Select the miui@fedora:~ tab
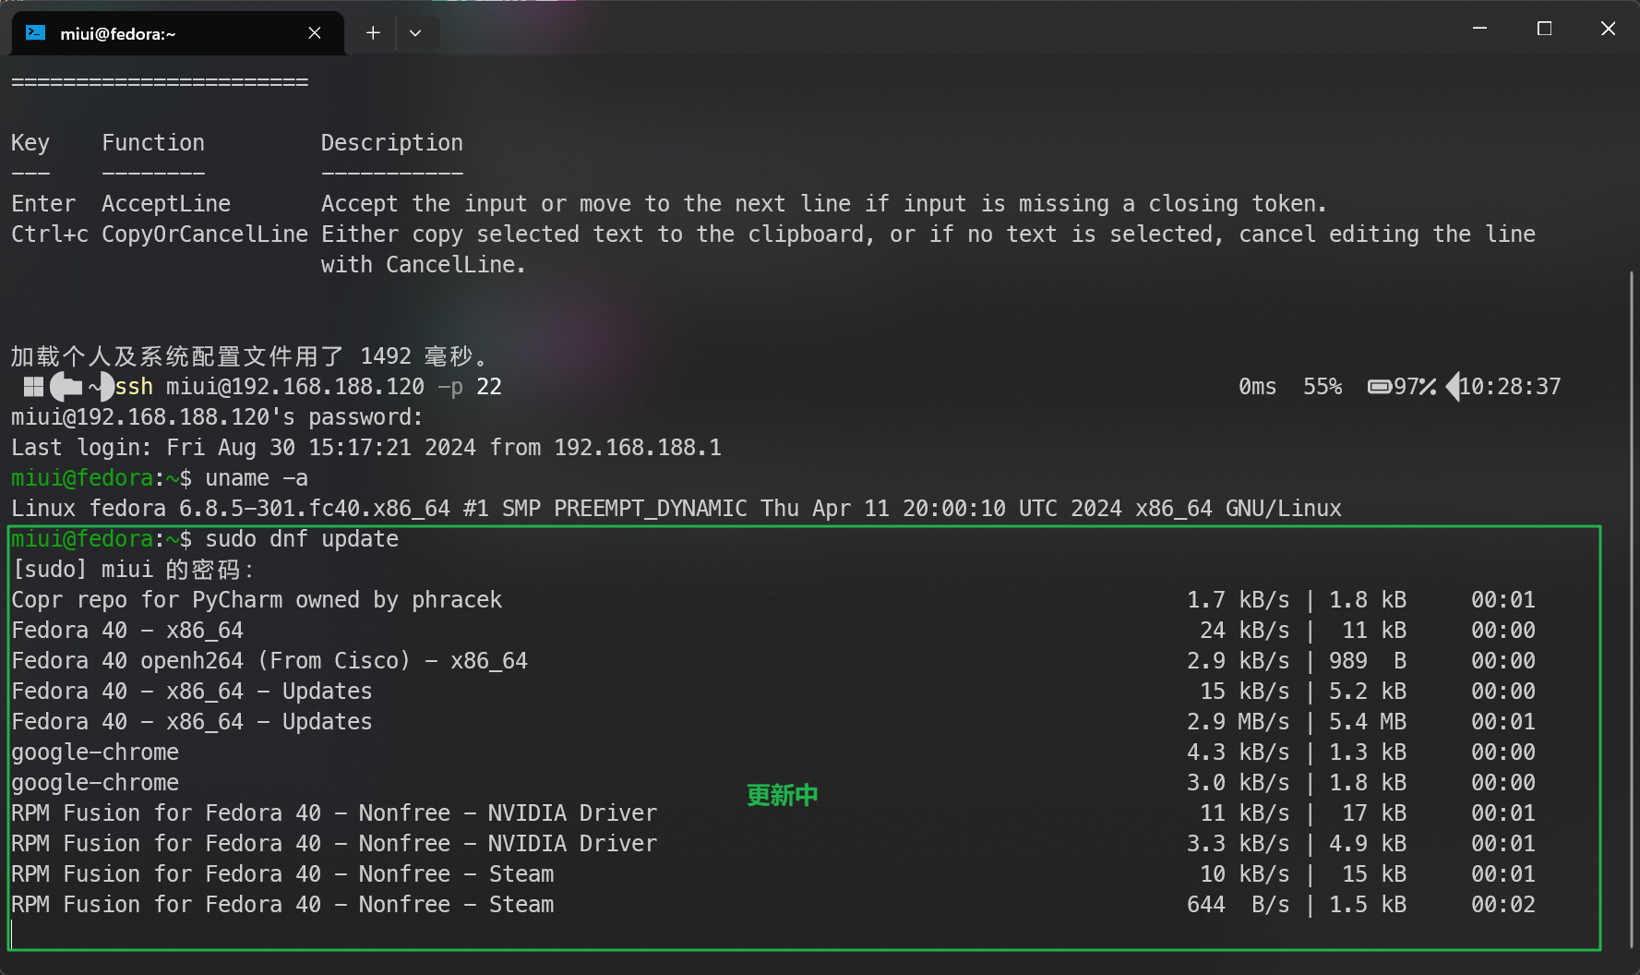The width and height of the screenshot is (1640, 975). click(x=166, y=33)
